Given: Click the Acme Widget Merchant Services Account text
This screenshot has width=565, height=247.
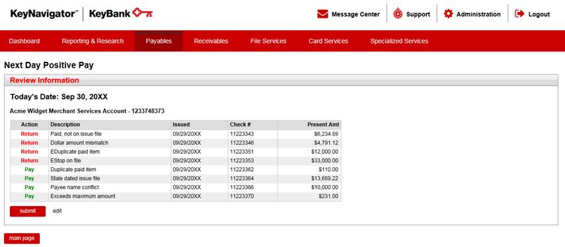Looking at the screenshot, I should tap(87, 111).
